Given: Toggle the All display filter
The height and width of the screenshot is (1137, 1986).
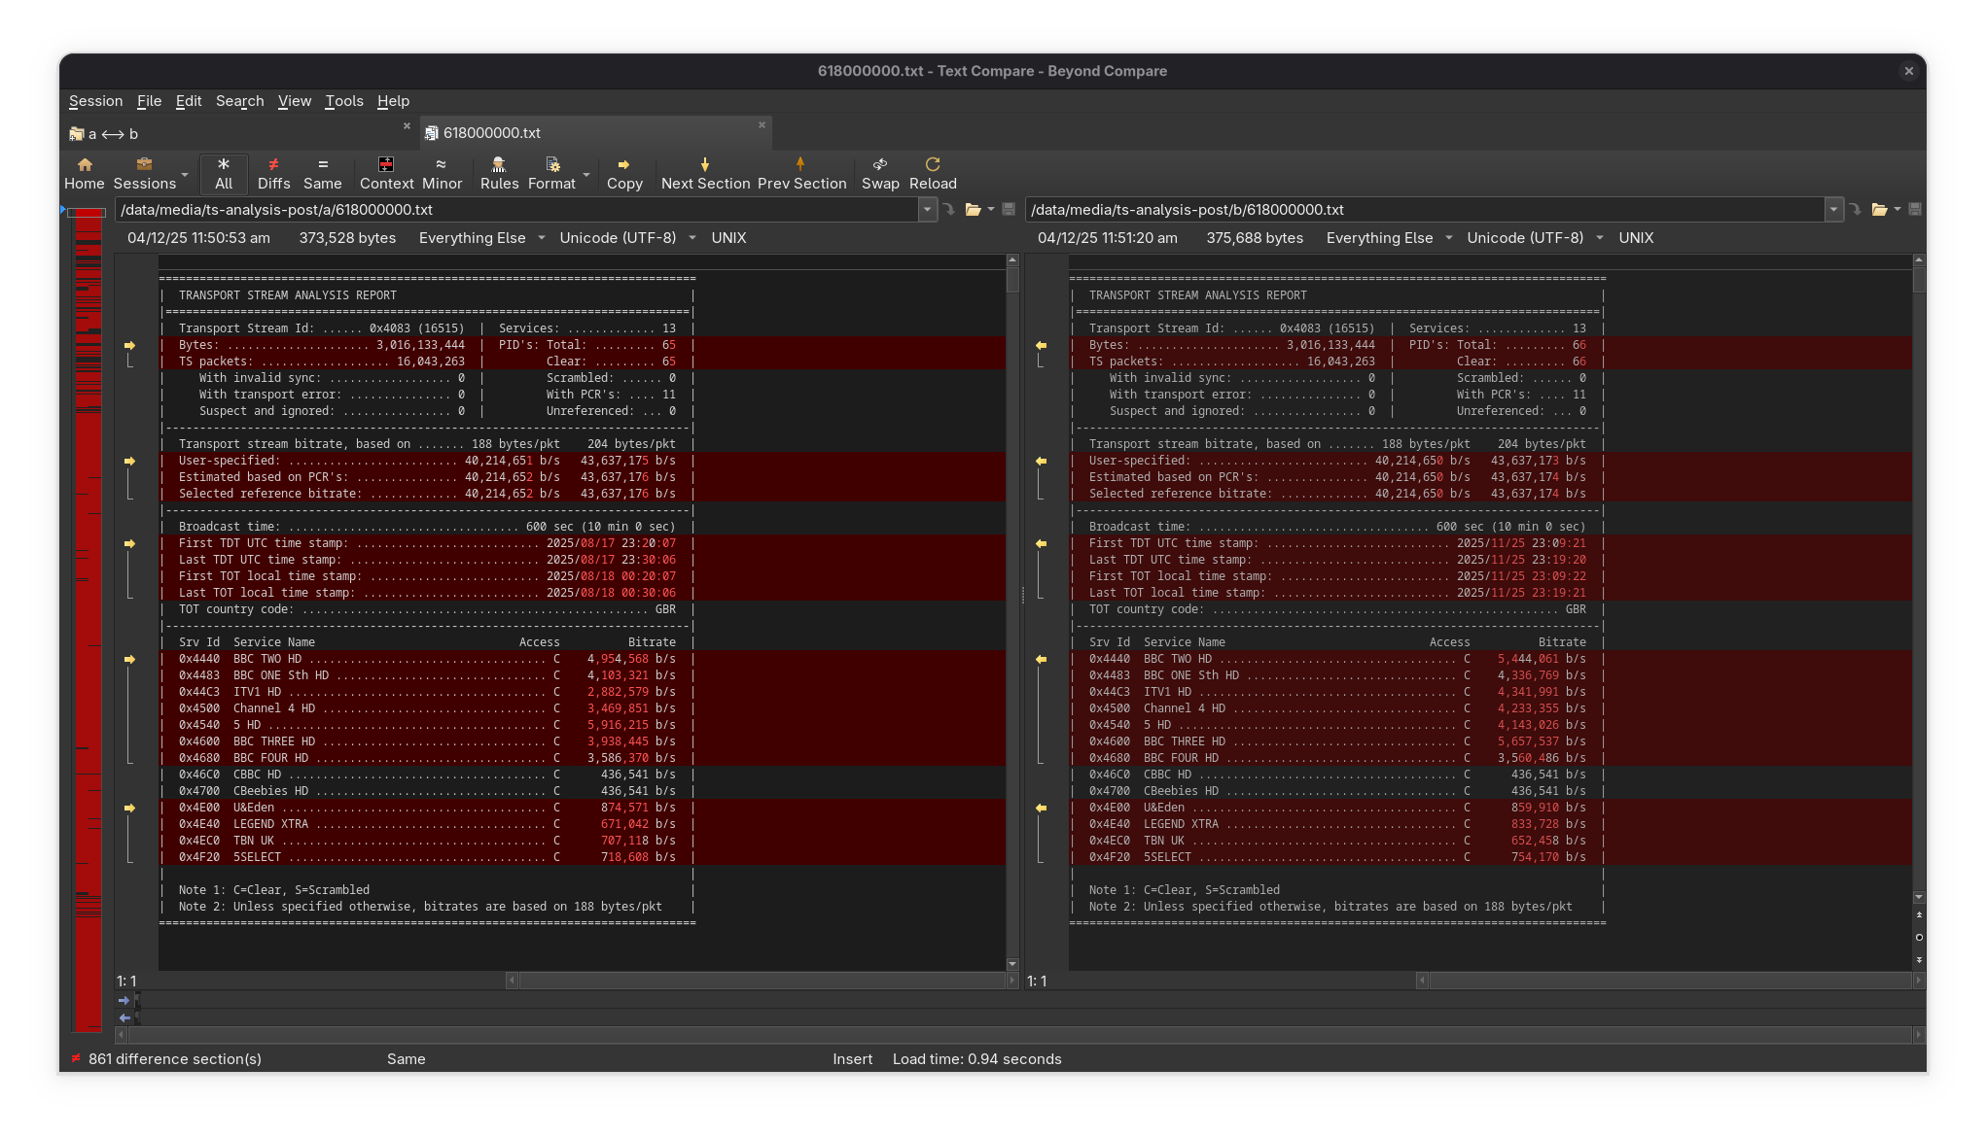Looking at the screenshot, I should [224, 173].
